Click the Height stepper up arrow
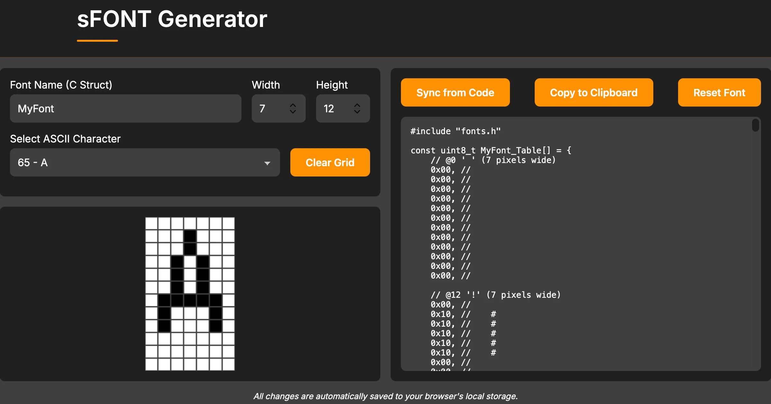This screenshot has width=771, height=404. click(357, 105)
